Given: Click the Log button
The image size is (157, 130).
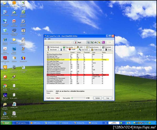Looking at the screenshot, I should tap(108, 98).
